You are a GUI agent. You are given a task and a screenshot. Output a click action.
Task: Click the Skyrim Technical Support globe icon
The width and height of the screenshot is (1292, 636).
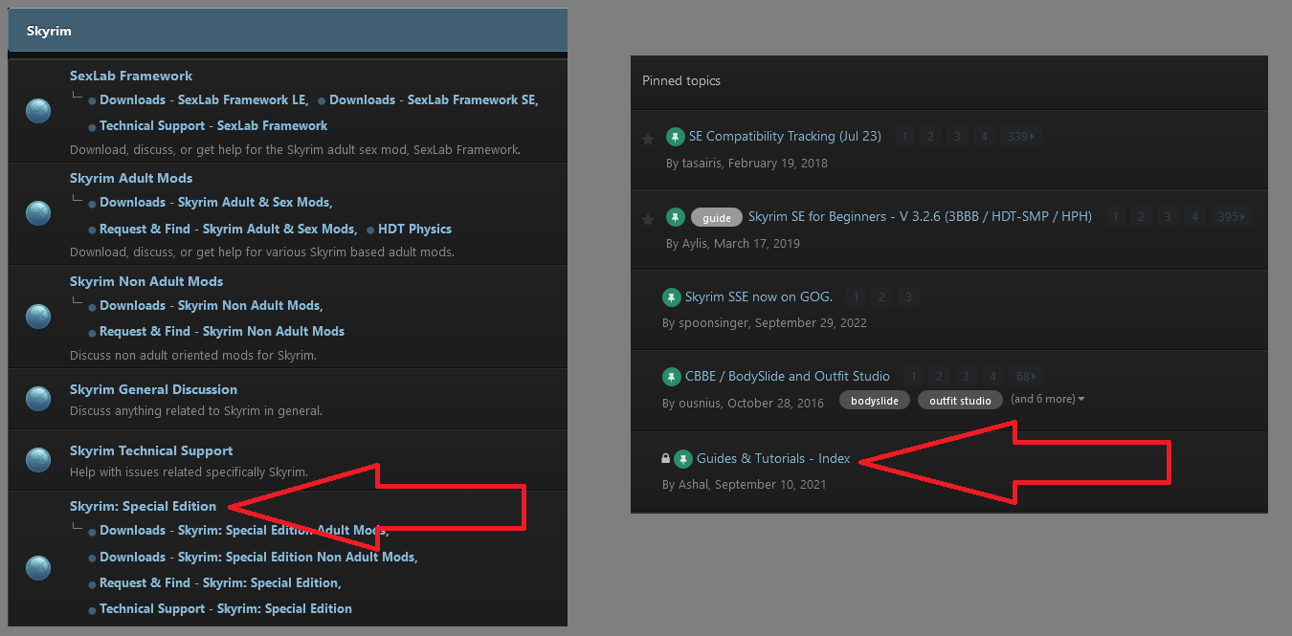38,460
